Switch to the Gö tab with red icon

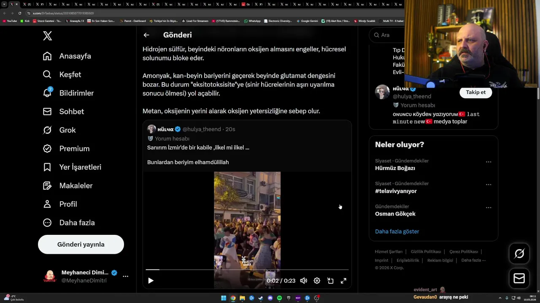tap(246, 4)
